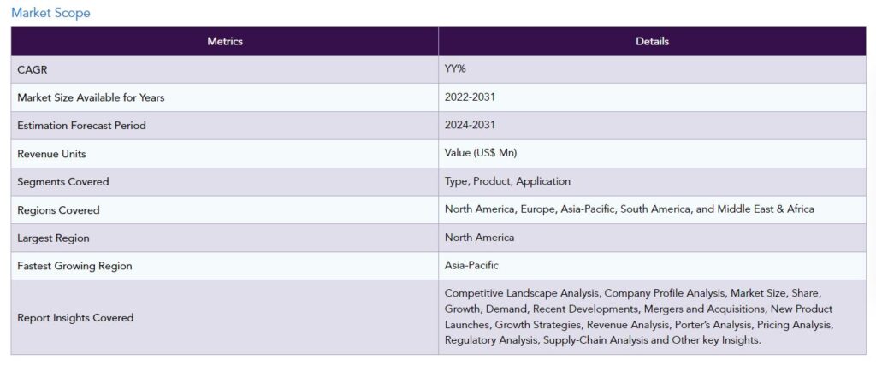Select the Estimation Forecast Period label
The height and width of the screenshot is (365, 876).
(81, 126)
